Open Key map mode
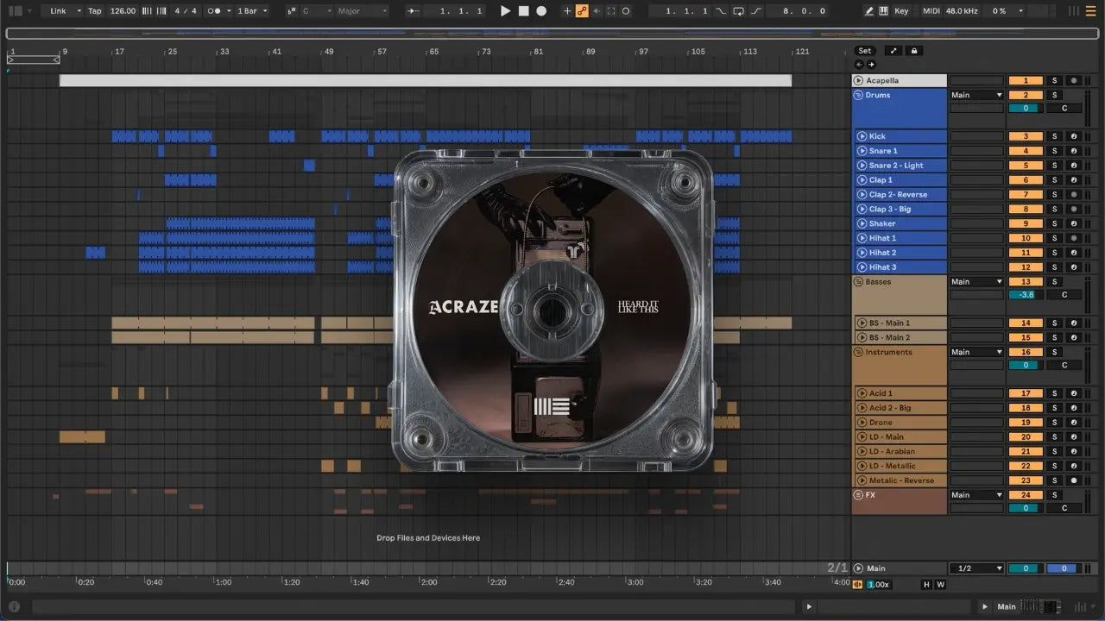Screen dimensions: 1105x621 pos(901,11)
